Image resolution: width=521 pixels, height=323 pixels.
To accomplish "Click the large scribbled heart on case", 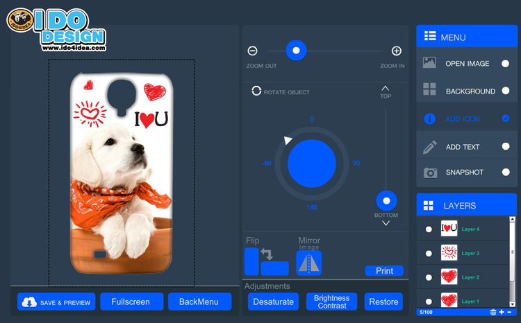I will tap(154, 92).
